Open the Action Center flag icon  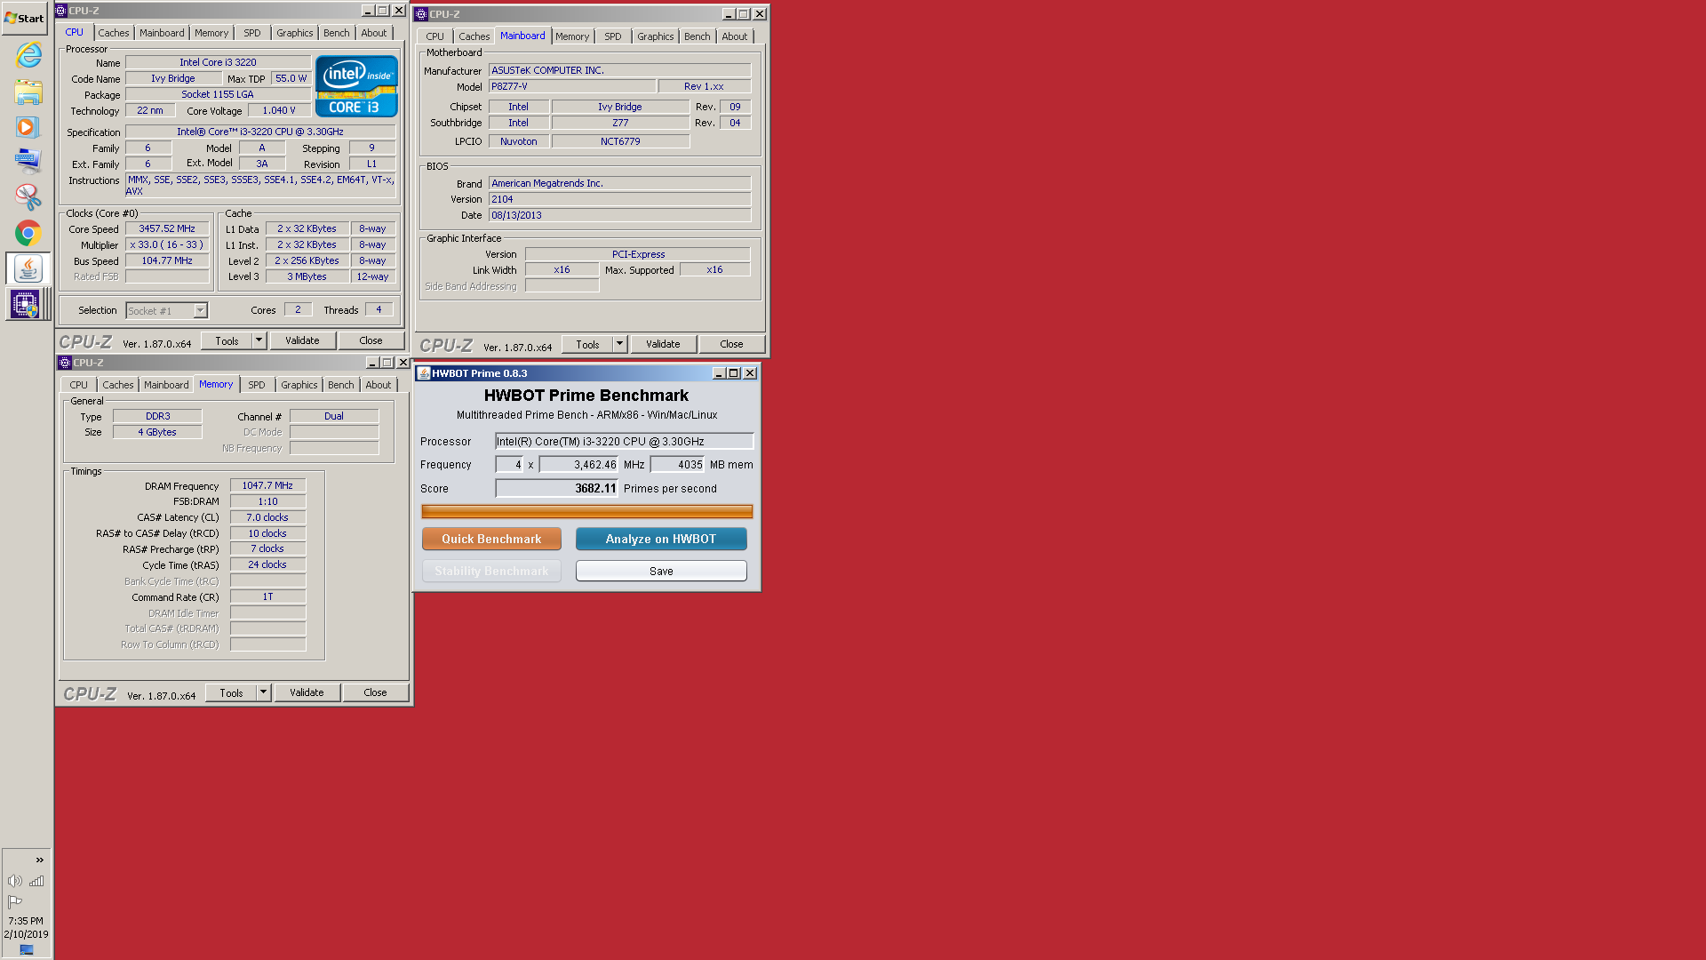point(15,901)
